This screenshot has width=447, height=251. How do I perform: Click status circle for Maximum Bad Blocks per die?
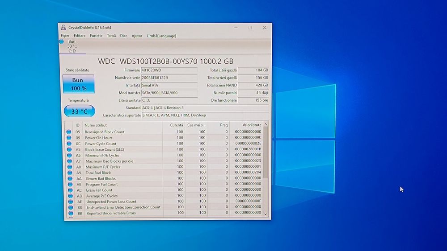pos(69,161)
